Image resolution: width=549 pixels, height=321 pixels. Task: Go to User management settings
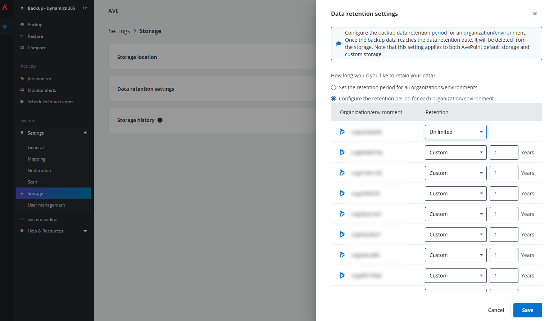[46, 205]
